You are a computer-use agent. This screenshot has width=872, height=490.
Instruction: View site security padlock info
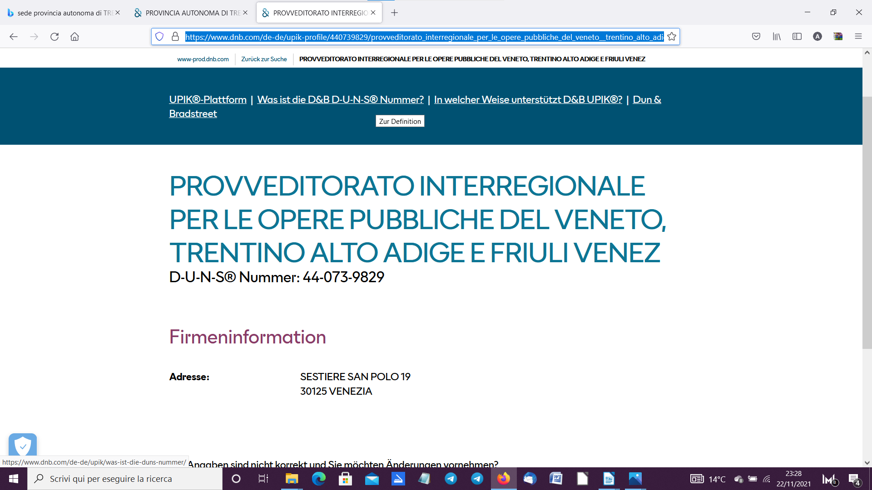pyautogui.click(x=175, y=37)
